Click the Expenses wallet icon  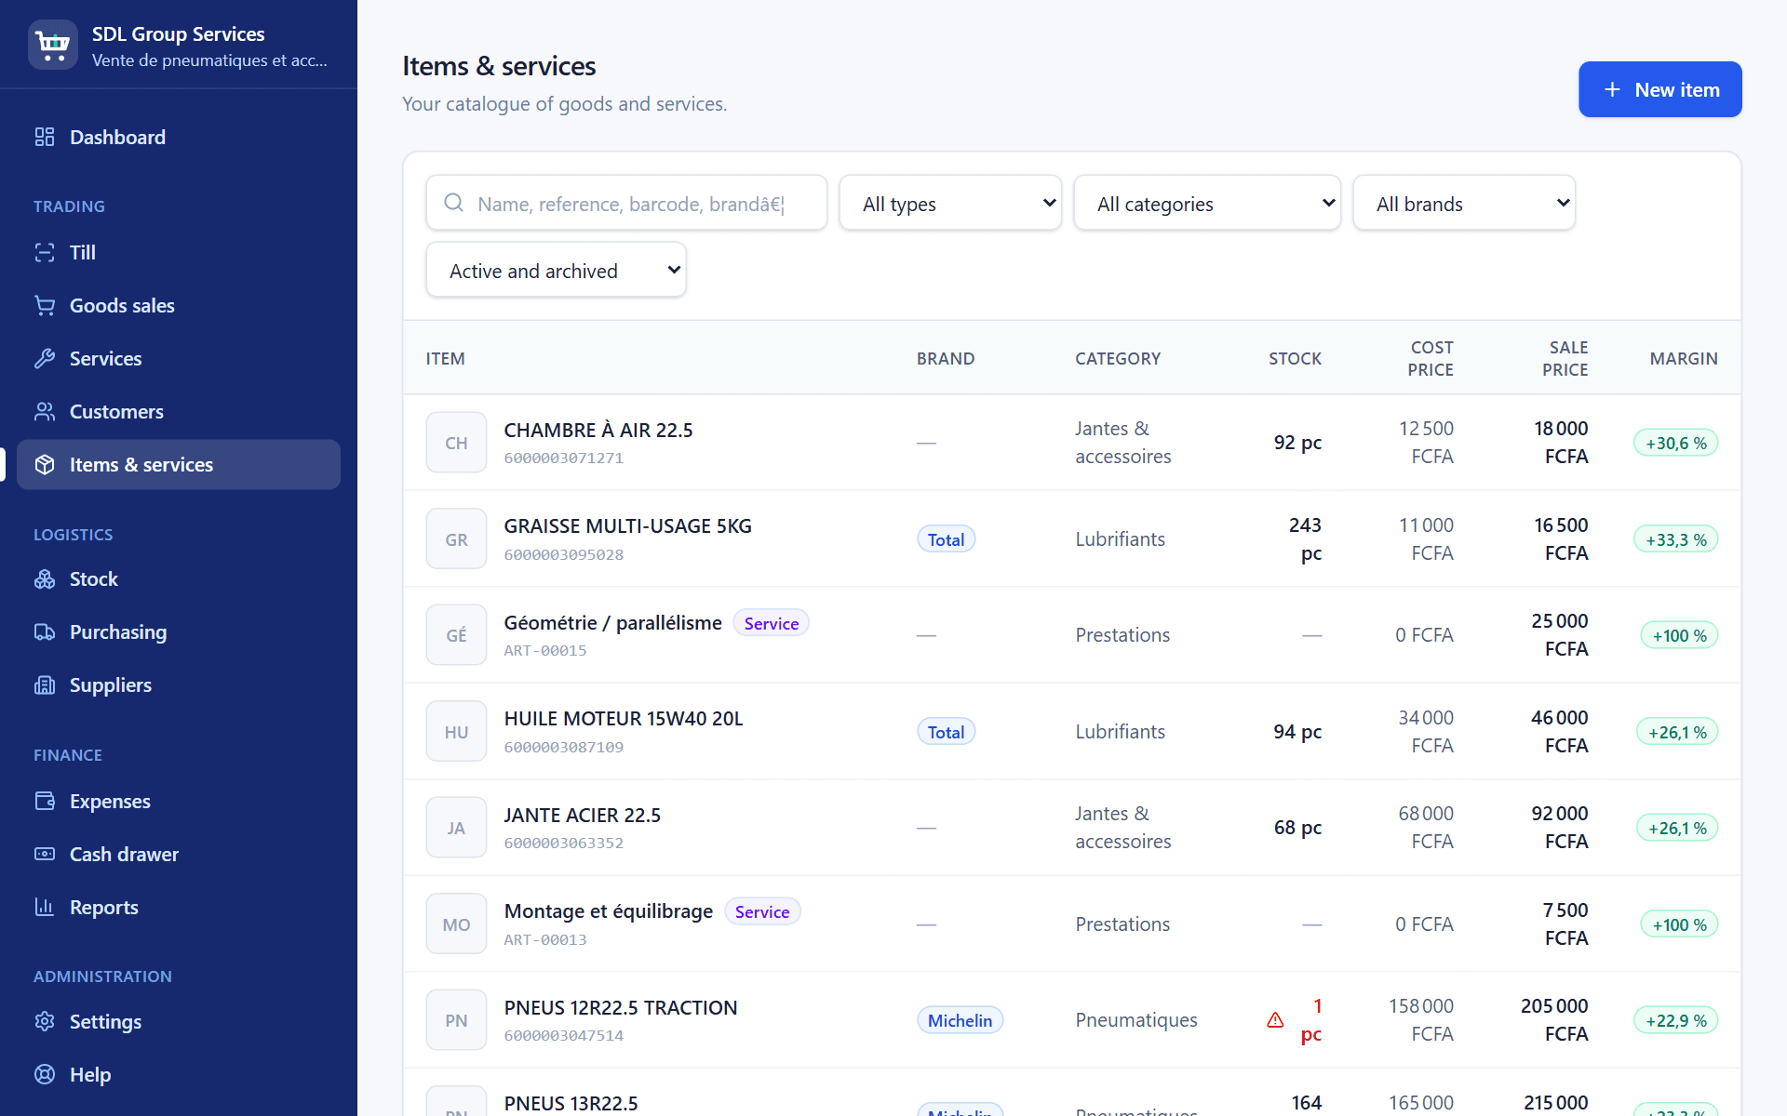tap(45, 801)
